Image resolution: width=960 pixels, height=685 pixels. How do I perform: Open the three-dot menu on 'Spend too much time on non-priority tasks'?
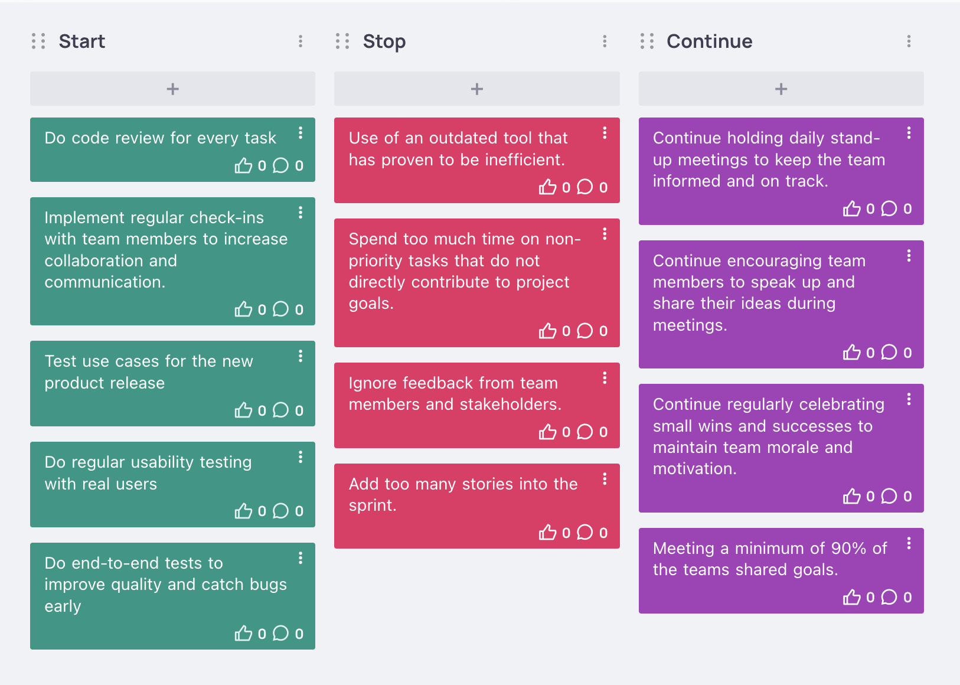pyautogui.click(x=605, y=234)
